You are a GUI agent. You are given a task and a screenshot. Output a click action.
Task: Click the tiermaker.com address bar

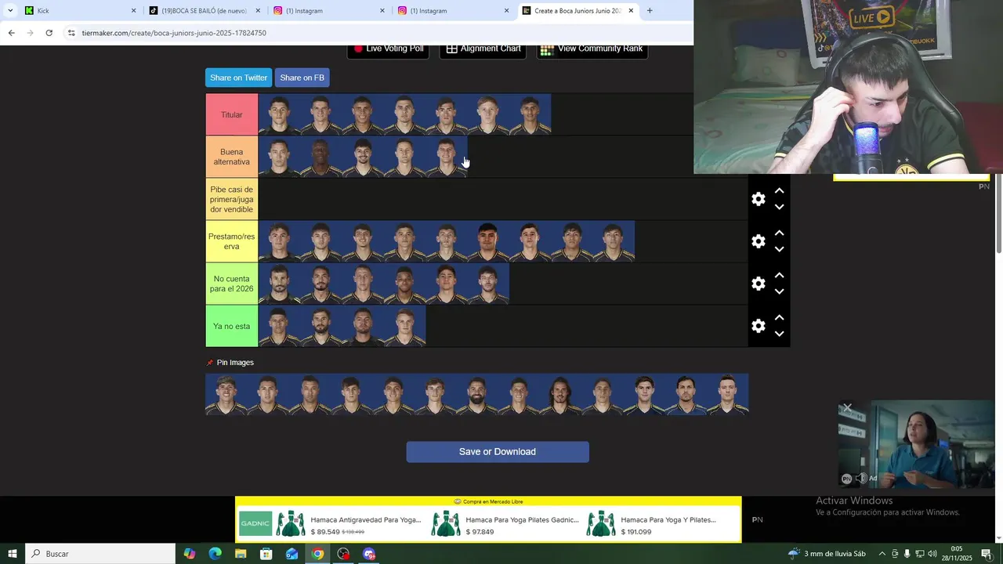(376, 33)
